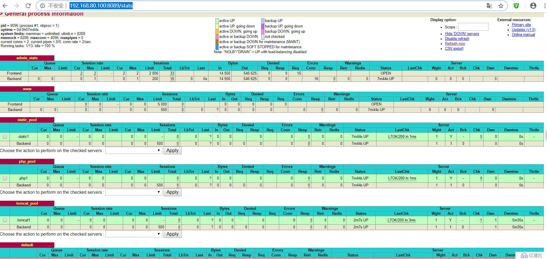The width and height of the screenshot is (547, 259).
Task: Click admin_stats Frontend session limit '2 000'
Action: coord(153,73)
